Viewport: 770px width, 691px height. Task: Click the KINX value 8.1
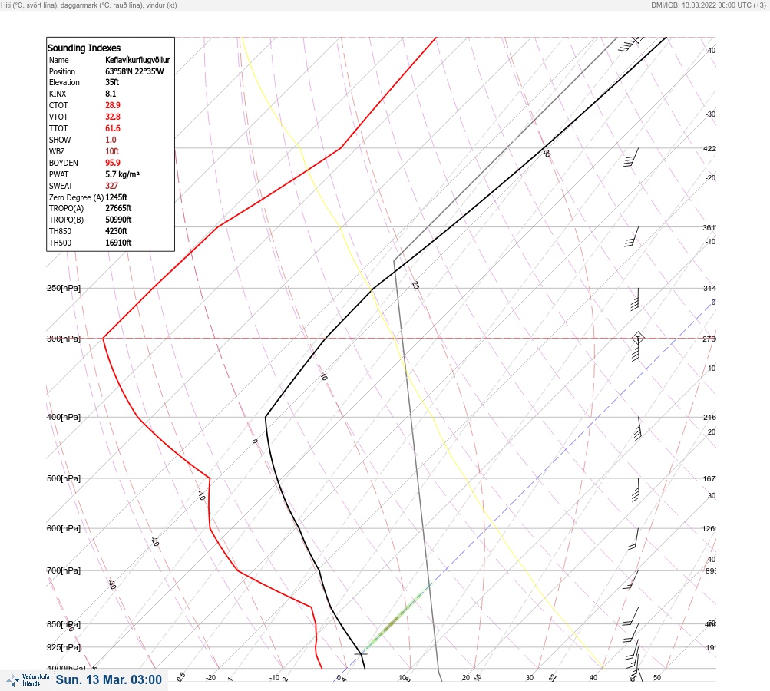pyautogui.click(x=111, y=94)
